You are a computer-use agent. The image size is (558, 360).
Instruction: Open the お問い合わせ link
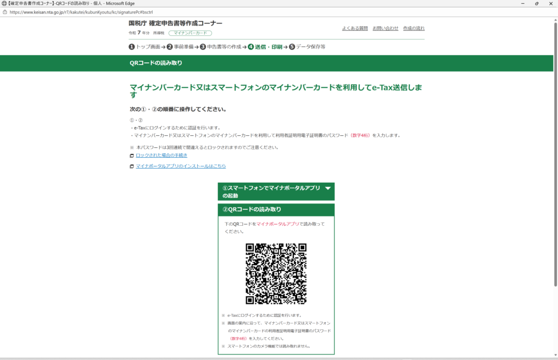[385, 28]
